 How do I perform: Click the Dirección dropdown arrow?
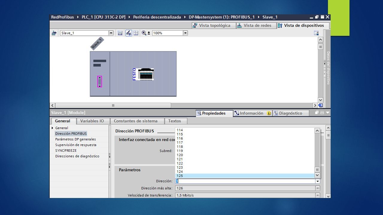(x=317, y=181)
